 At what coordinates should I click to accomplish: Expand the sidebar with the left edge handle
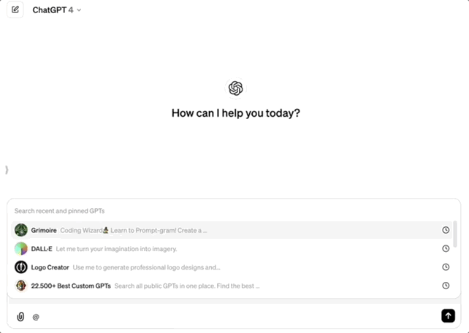(x=7, y=169)
